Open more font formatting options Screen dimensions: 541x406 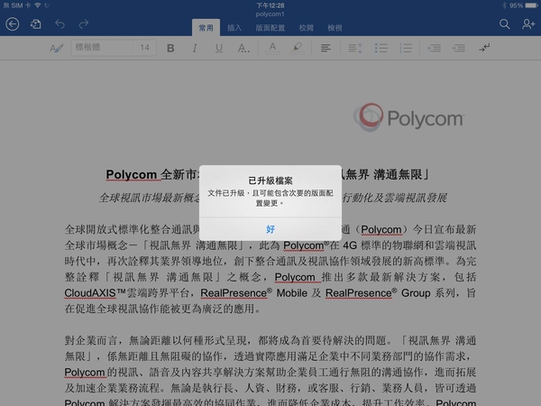(243, 48)
